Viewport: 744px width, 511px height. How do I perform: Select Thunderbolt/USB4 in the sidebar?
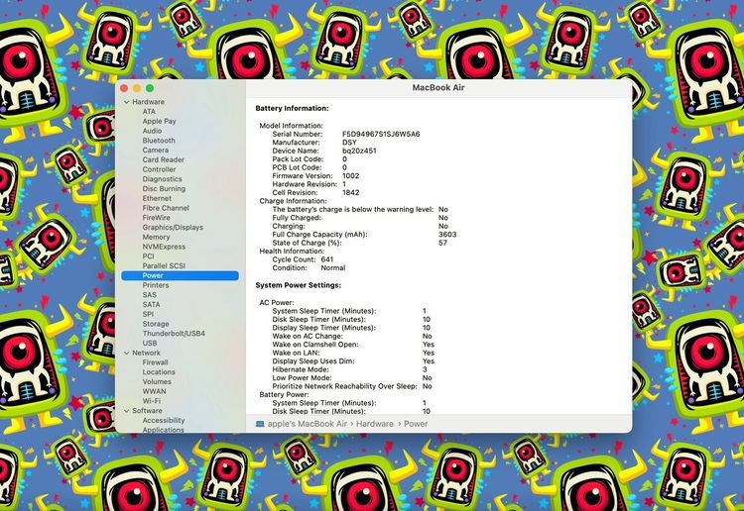coord(174,334)
